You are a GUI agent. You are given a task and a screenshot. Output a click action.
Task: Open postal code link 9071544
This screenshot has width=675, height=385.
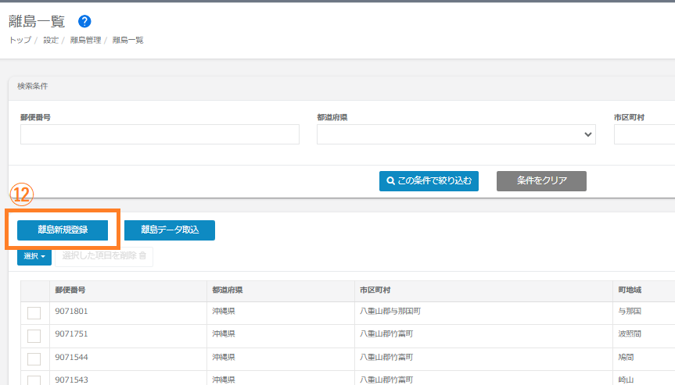[70, 357]
